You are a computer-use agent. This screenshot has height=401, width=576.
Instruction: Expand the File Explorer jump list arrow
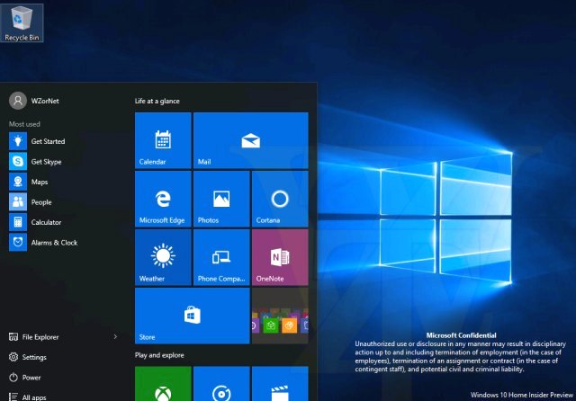point(115,337)
